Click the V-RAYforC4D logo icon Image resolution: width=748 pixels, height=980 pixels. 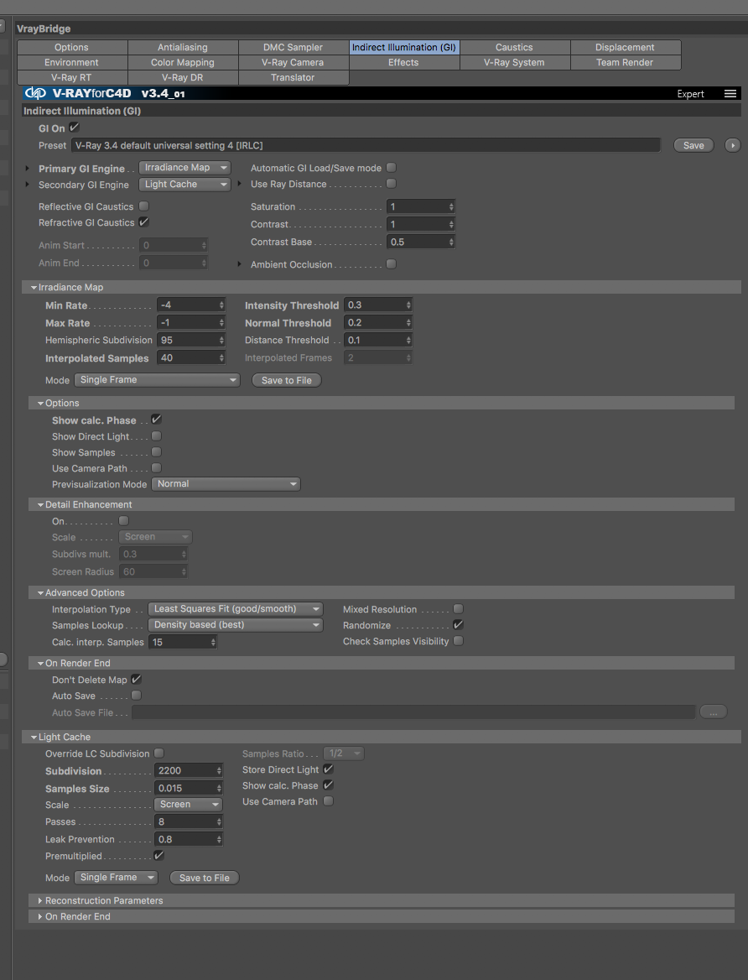tap(35, 94)
